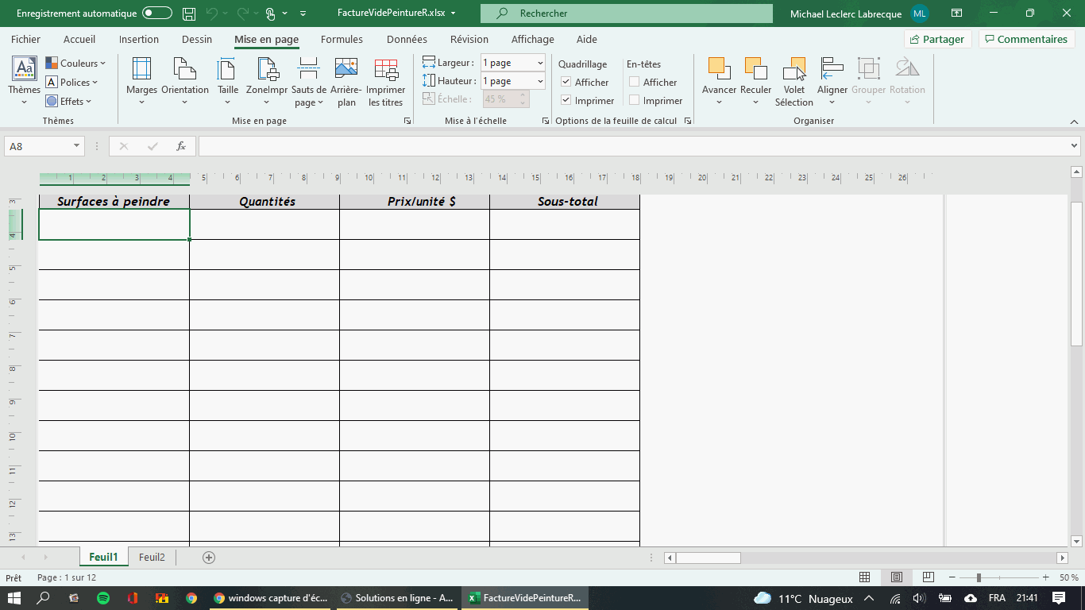Open the Couleurs theme colors dropdown
The width and height of the screenshot is (1085, 610).
(x=75, y=63)
